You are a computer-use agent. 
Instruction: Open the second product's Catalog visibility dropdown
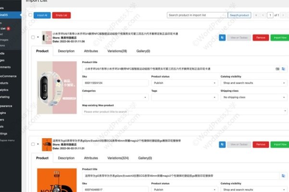(254, 190)
